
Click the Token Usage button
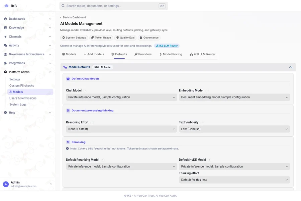point(101,38)
